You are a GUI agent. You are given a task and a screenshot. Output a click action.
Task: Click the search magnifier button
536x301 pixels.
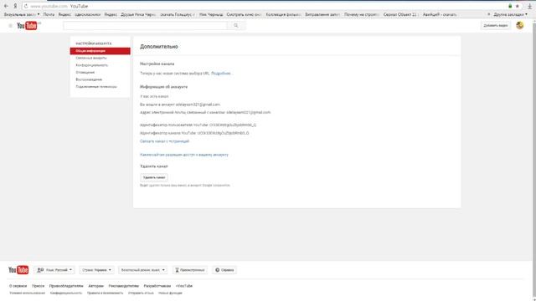point(236,25)
